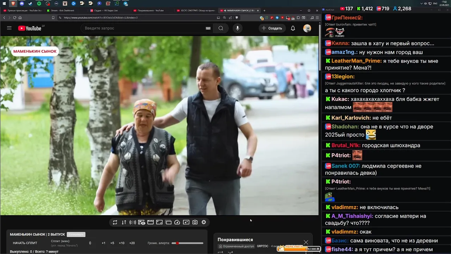The height and width of the screenshot is (254, 451).
Task: Open the playback speed gauge tool
Action: pos(177,222)
